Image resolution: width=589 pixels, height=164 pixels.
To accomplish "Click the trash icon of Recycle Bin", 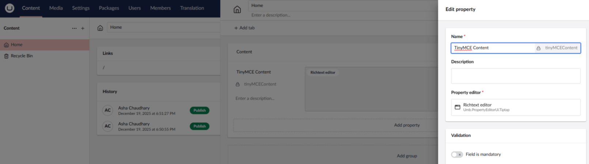I will point(6,56).
